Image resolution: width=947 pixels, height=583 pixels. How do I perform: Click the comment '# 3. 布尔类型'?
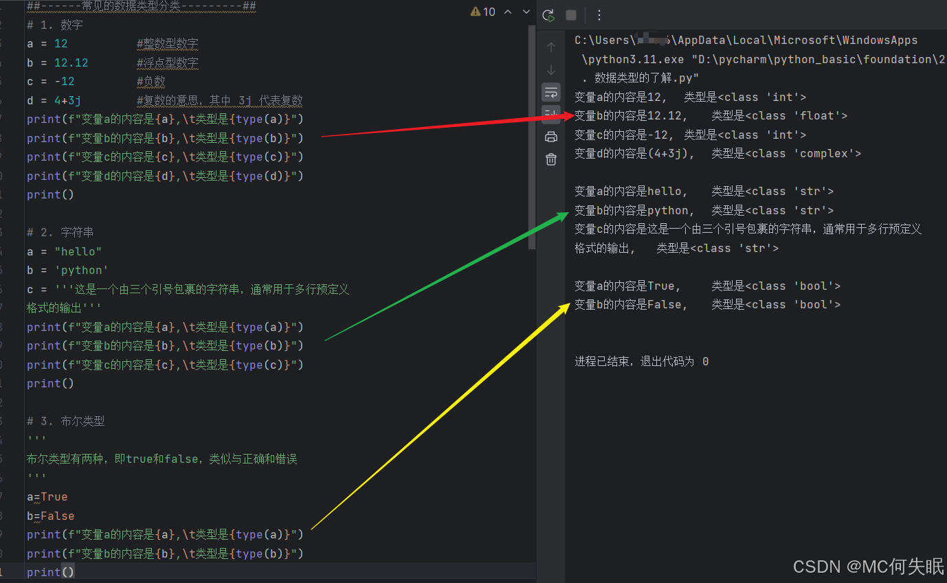point(66,421)
